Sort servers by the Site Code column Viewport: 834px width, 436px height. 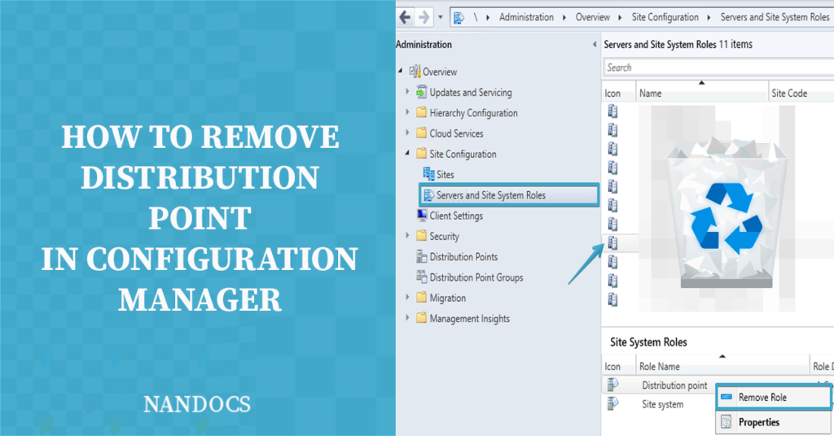(801, 91)
